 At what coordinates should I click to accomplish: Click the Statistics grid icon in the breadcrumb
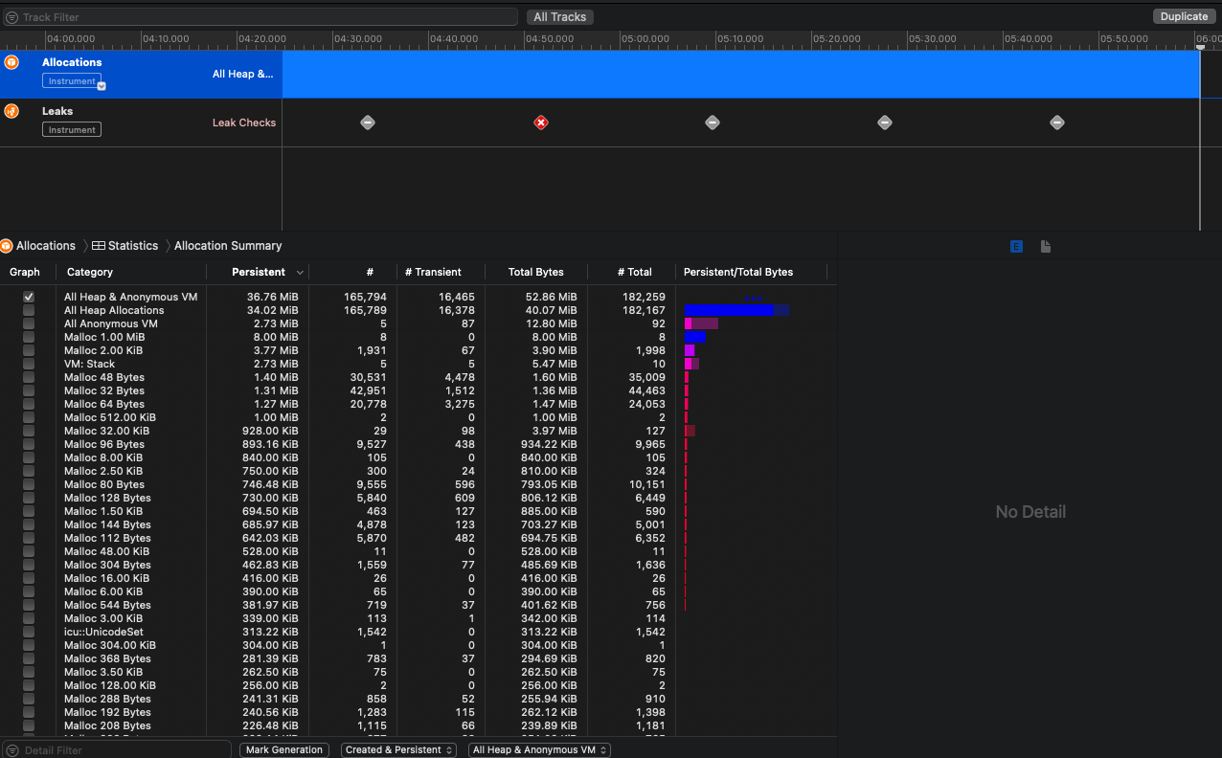click(x=97, y=246)
